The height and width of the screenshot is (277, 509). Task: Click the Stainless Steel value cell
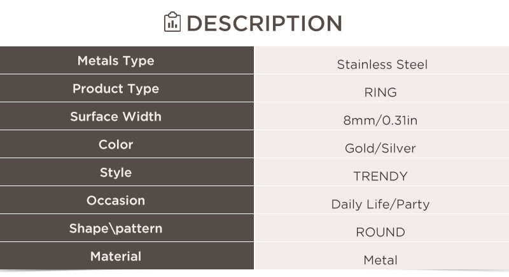[382, 60]
